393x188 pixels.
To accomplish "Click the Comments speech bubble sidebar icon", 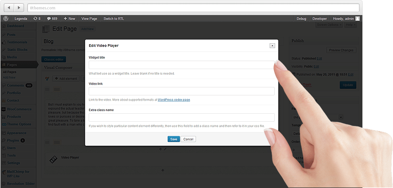I will click(x=3, y=86).
